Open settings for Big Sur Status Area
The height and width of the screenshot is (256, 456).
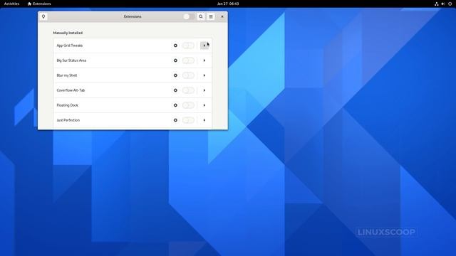click(x=175, y=60)
